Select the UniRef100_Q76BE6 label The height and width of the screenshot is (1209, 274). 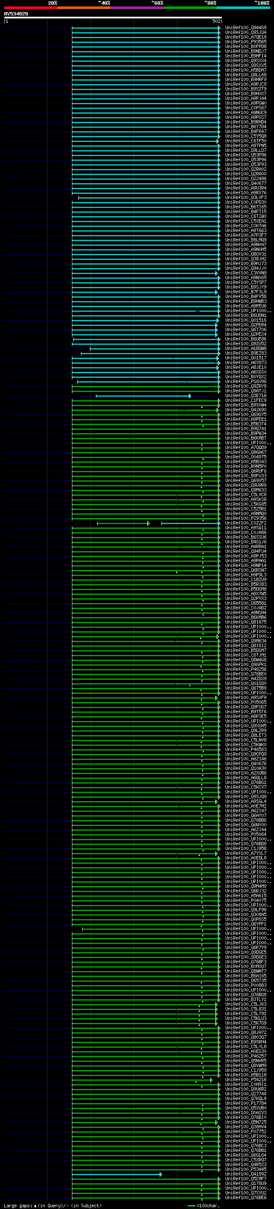(x=246, y=1197)
